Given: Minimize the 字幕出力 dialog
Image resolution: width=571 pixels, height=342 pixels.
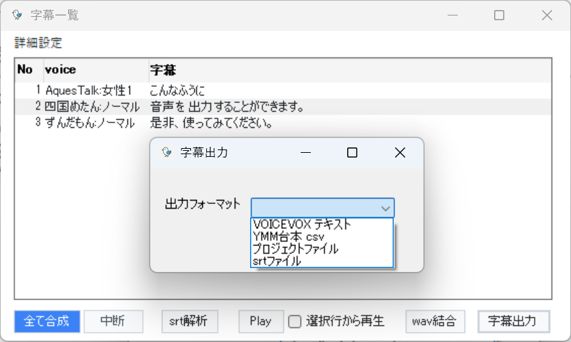Looking at the screenshot, I should [305, 152].
